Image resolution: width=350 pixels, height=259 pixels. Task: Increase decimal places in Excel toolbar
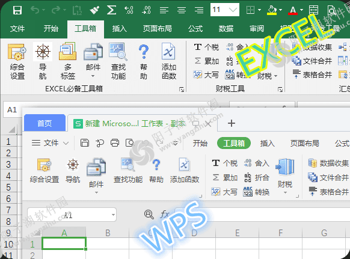pos(129,10)
